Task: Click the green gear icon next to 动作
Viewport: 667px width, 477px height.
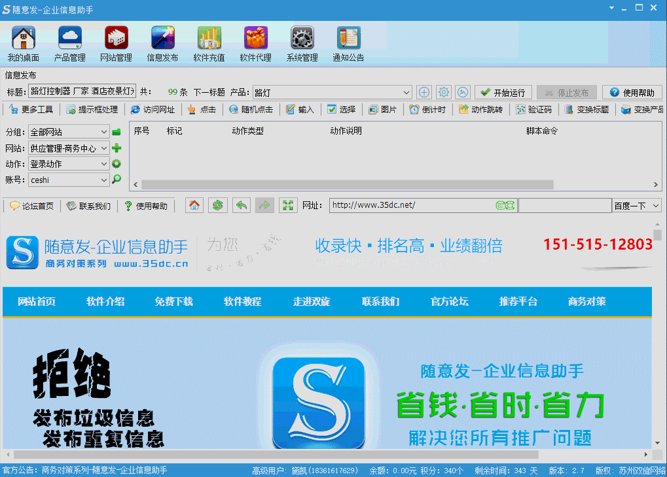Action: [x=116, y=163]
